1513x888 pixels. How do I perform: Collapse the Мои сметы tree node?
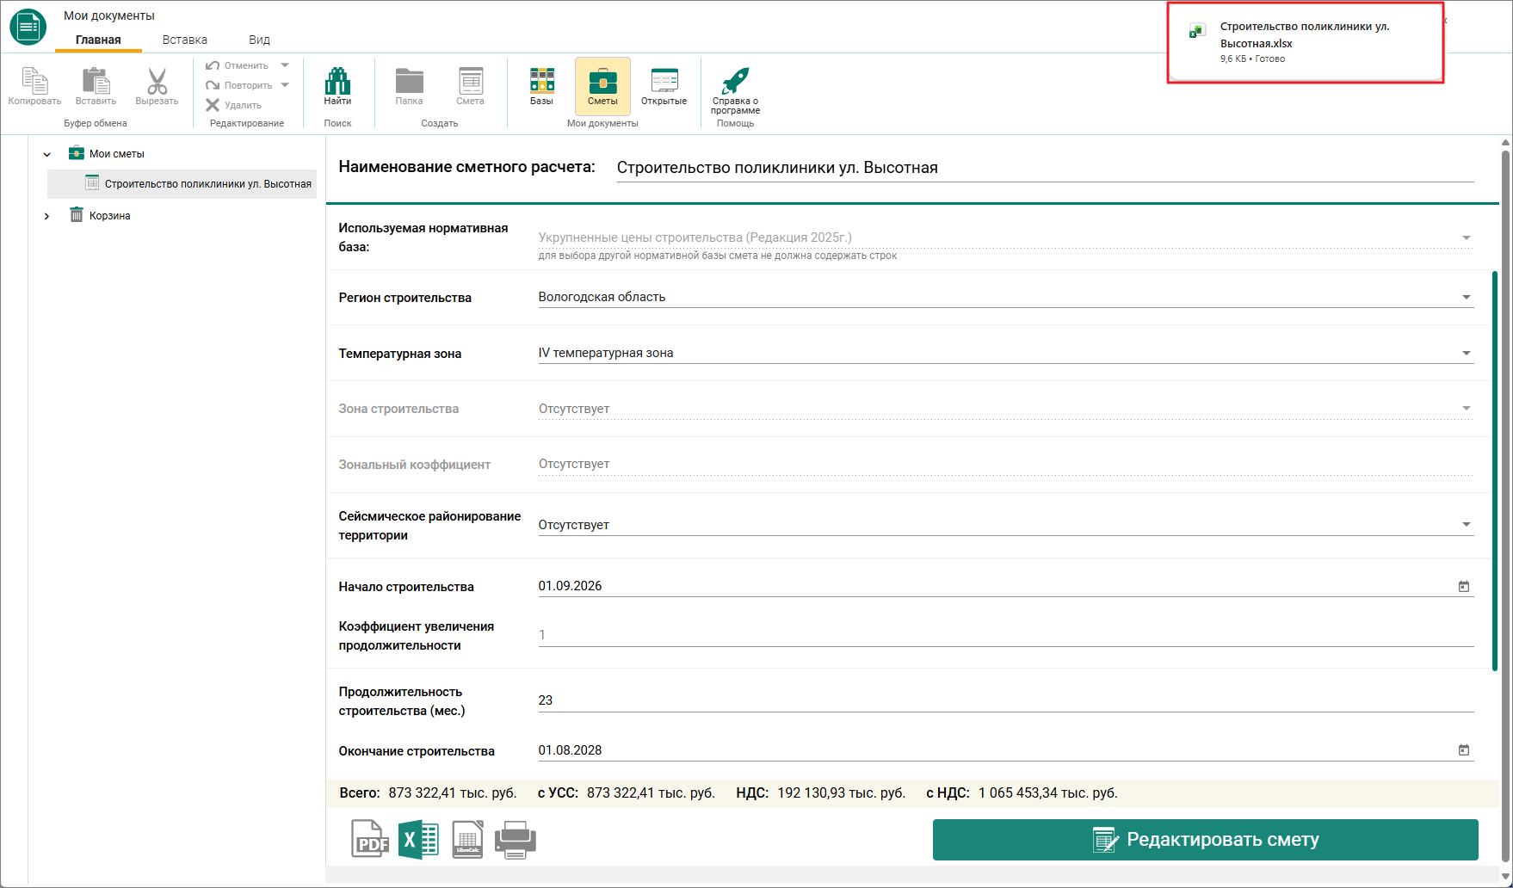coord(46,155)
